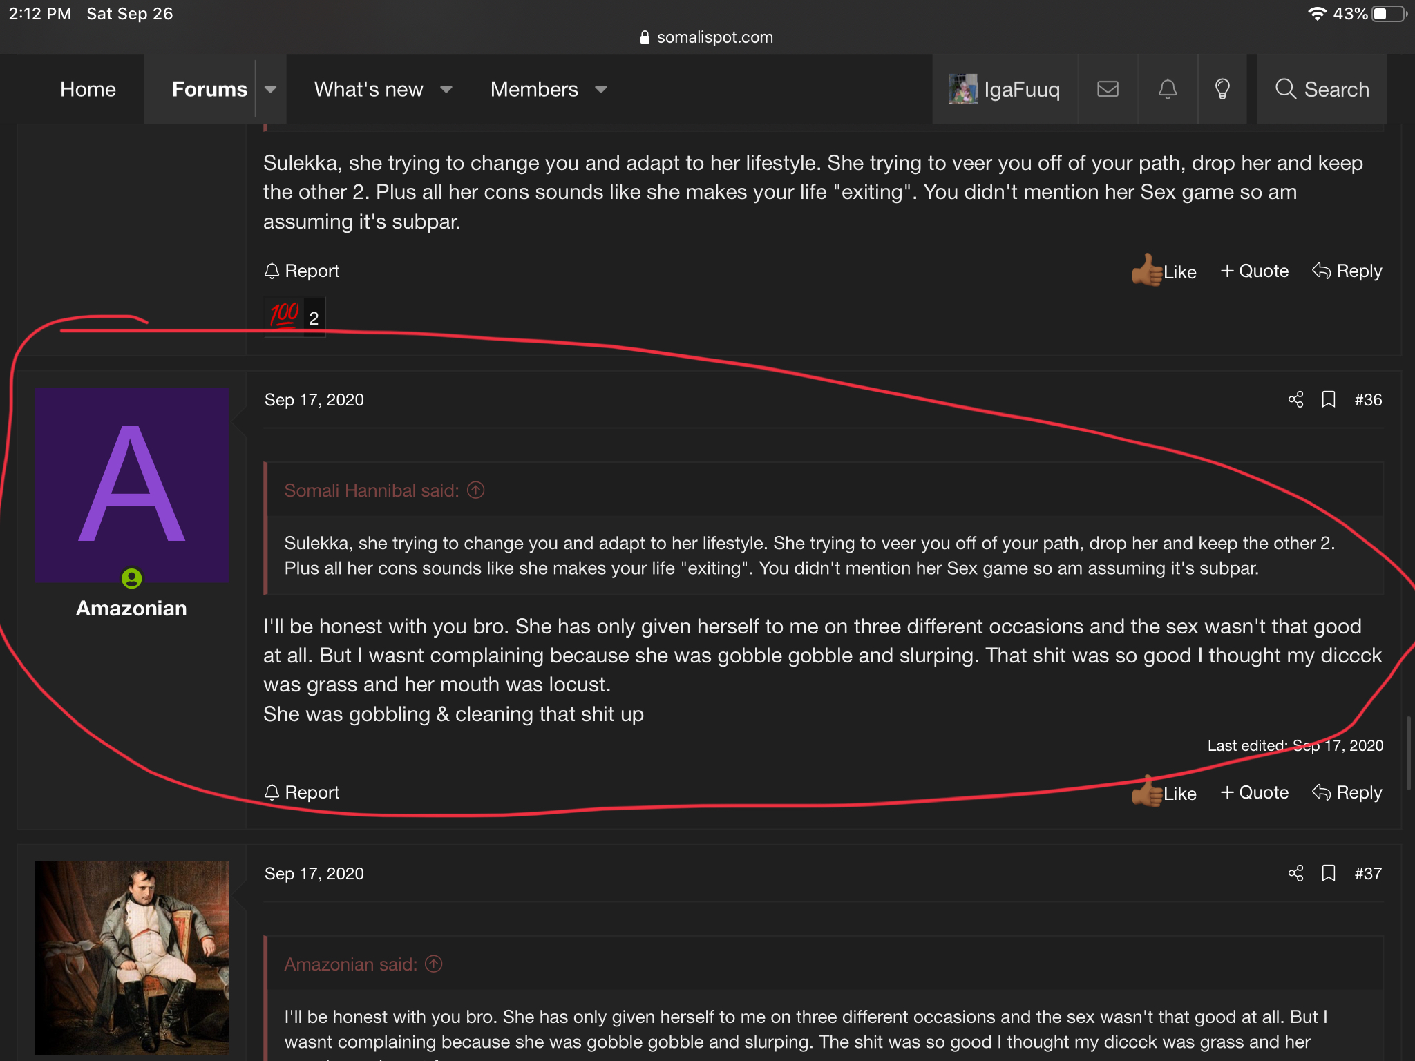Share post #37 via share icon

click(1295, 873)
